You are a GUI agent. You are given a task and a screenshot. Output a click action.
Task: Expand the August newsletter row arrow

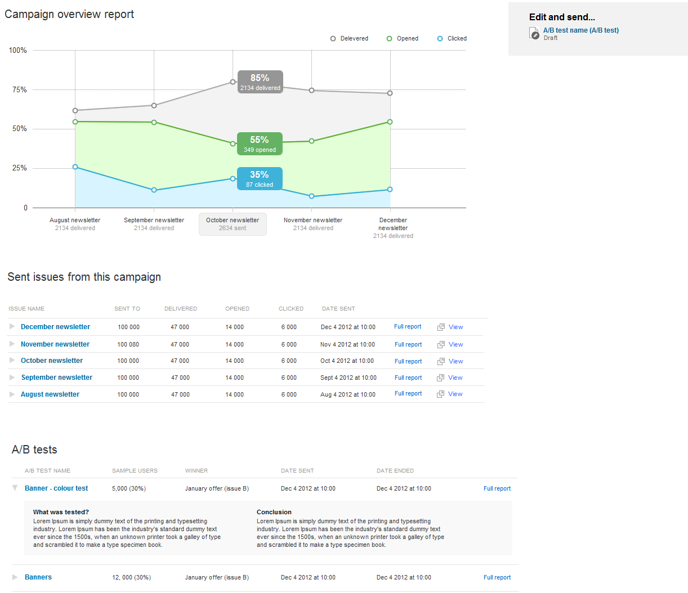[12, 394]
